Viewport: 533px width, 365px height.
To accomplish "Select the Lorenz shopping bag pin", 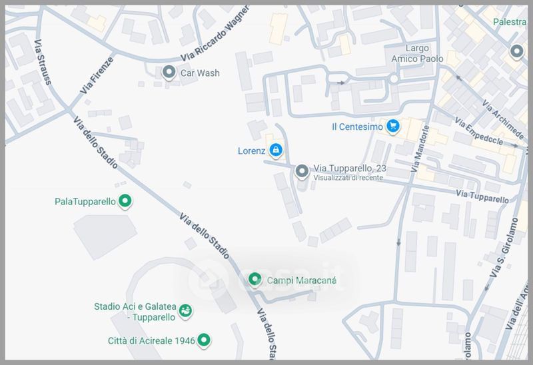I will coord(276,151).
